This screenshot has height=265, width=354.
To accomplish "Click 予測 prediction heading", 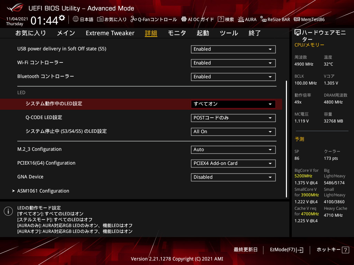I will pos(299,139).
